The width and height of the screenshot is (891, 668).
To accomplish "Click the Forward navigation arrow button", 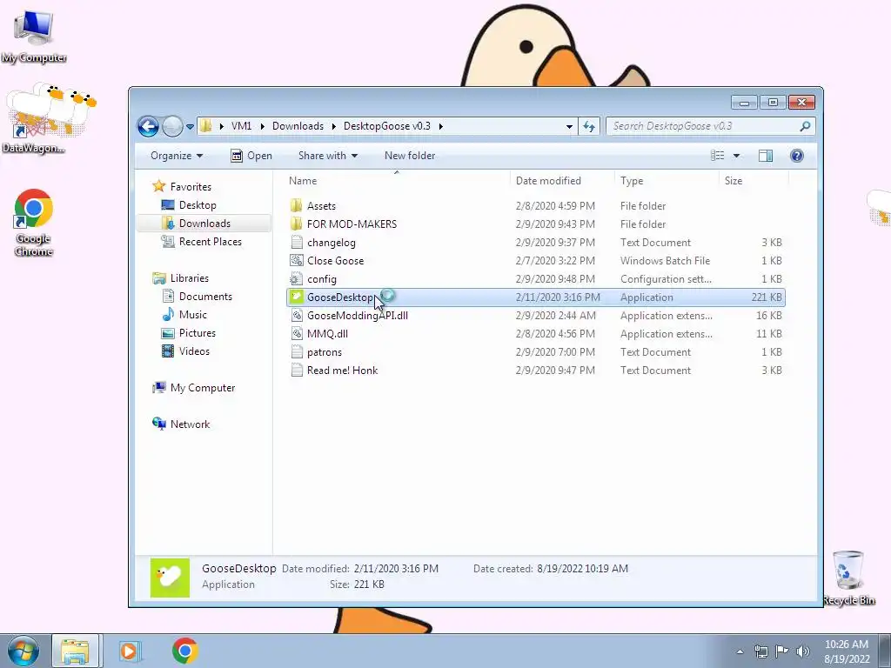I will [x=172, y=126].
